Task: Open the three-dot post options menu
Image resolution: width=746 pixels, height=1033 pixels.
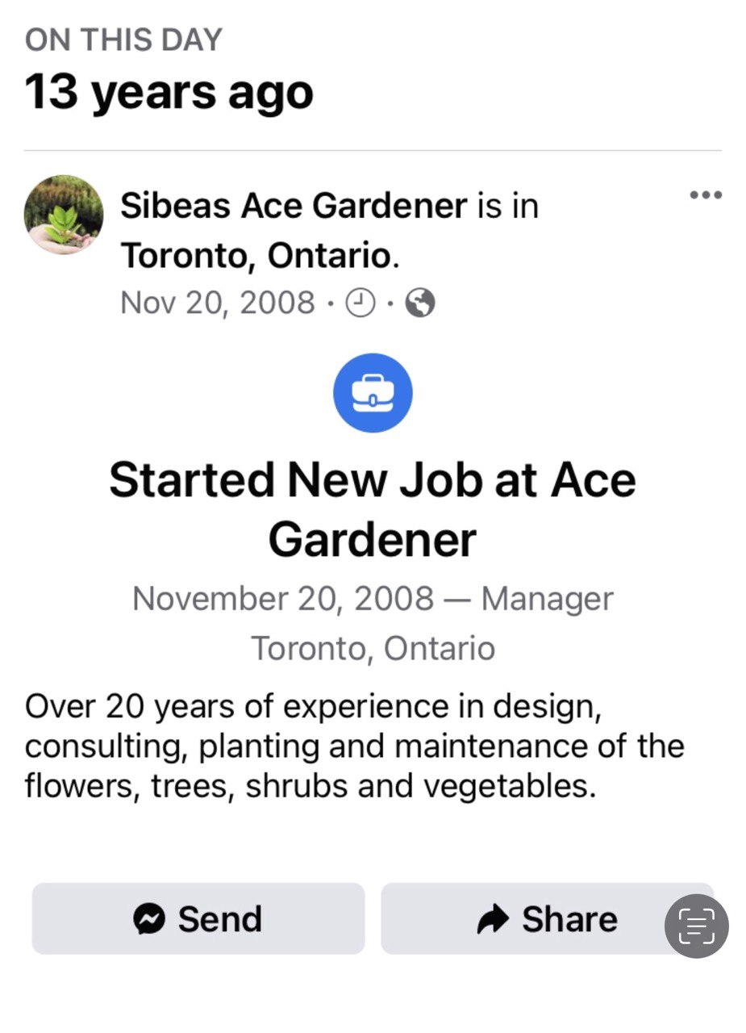Action: (706, 195)
